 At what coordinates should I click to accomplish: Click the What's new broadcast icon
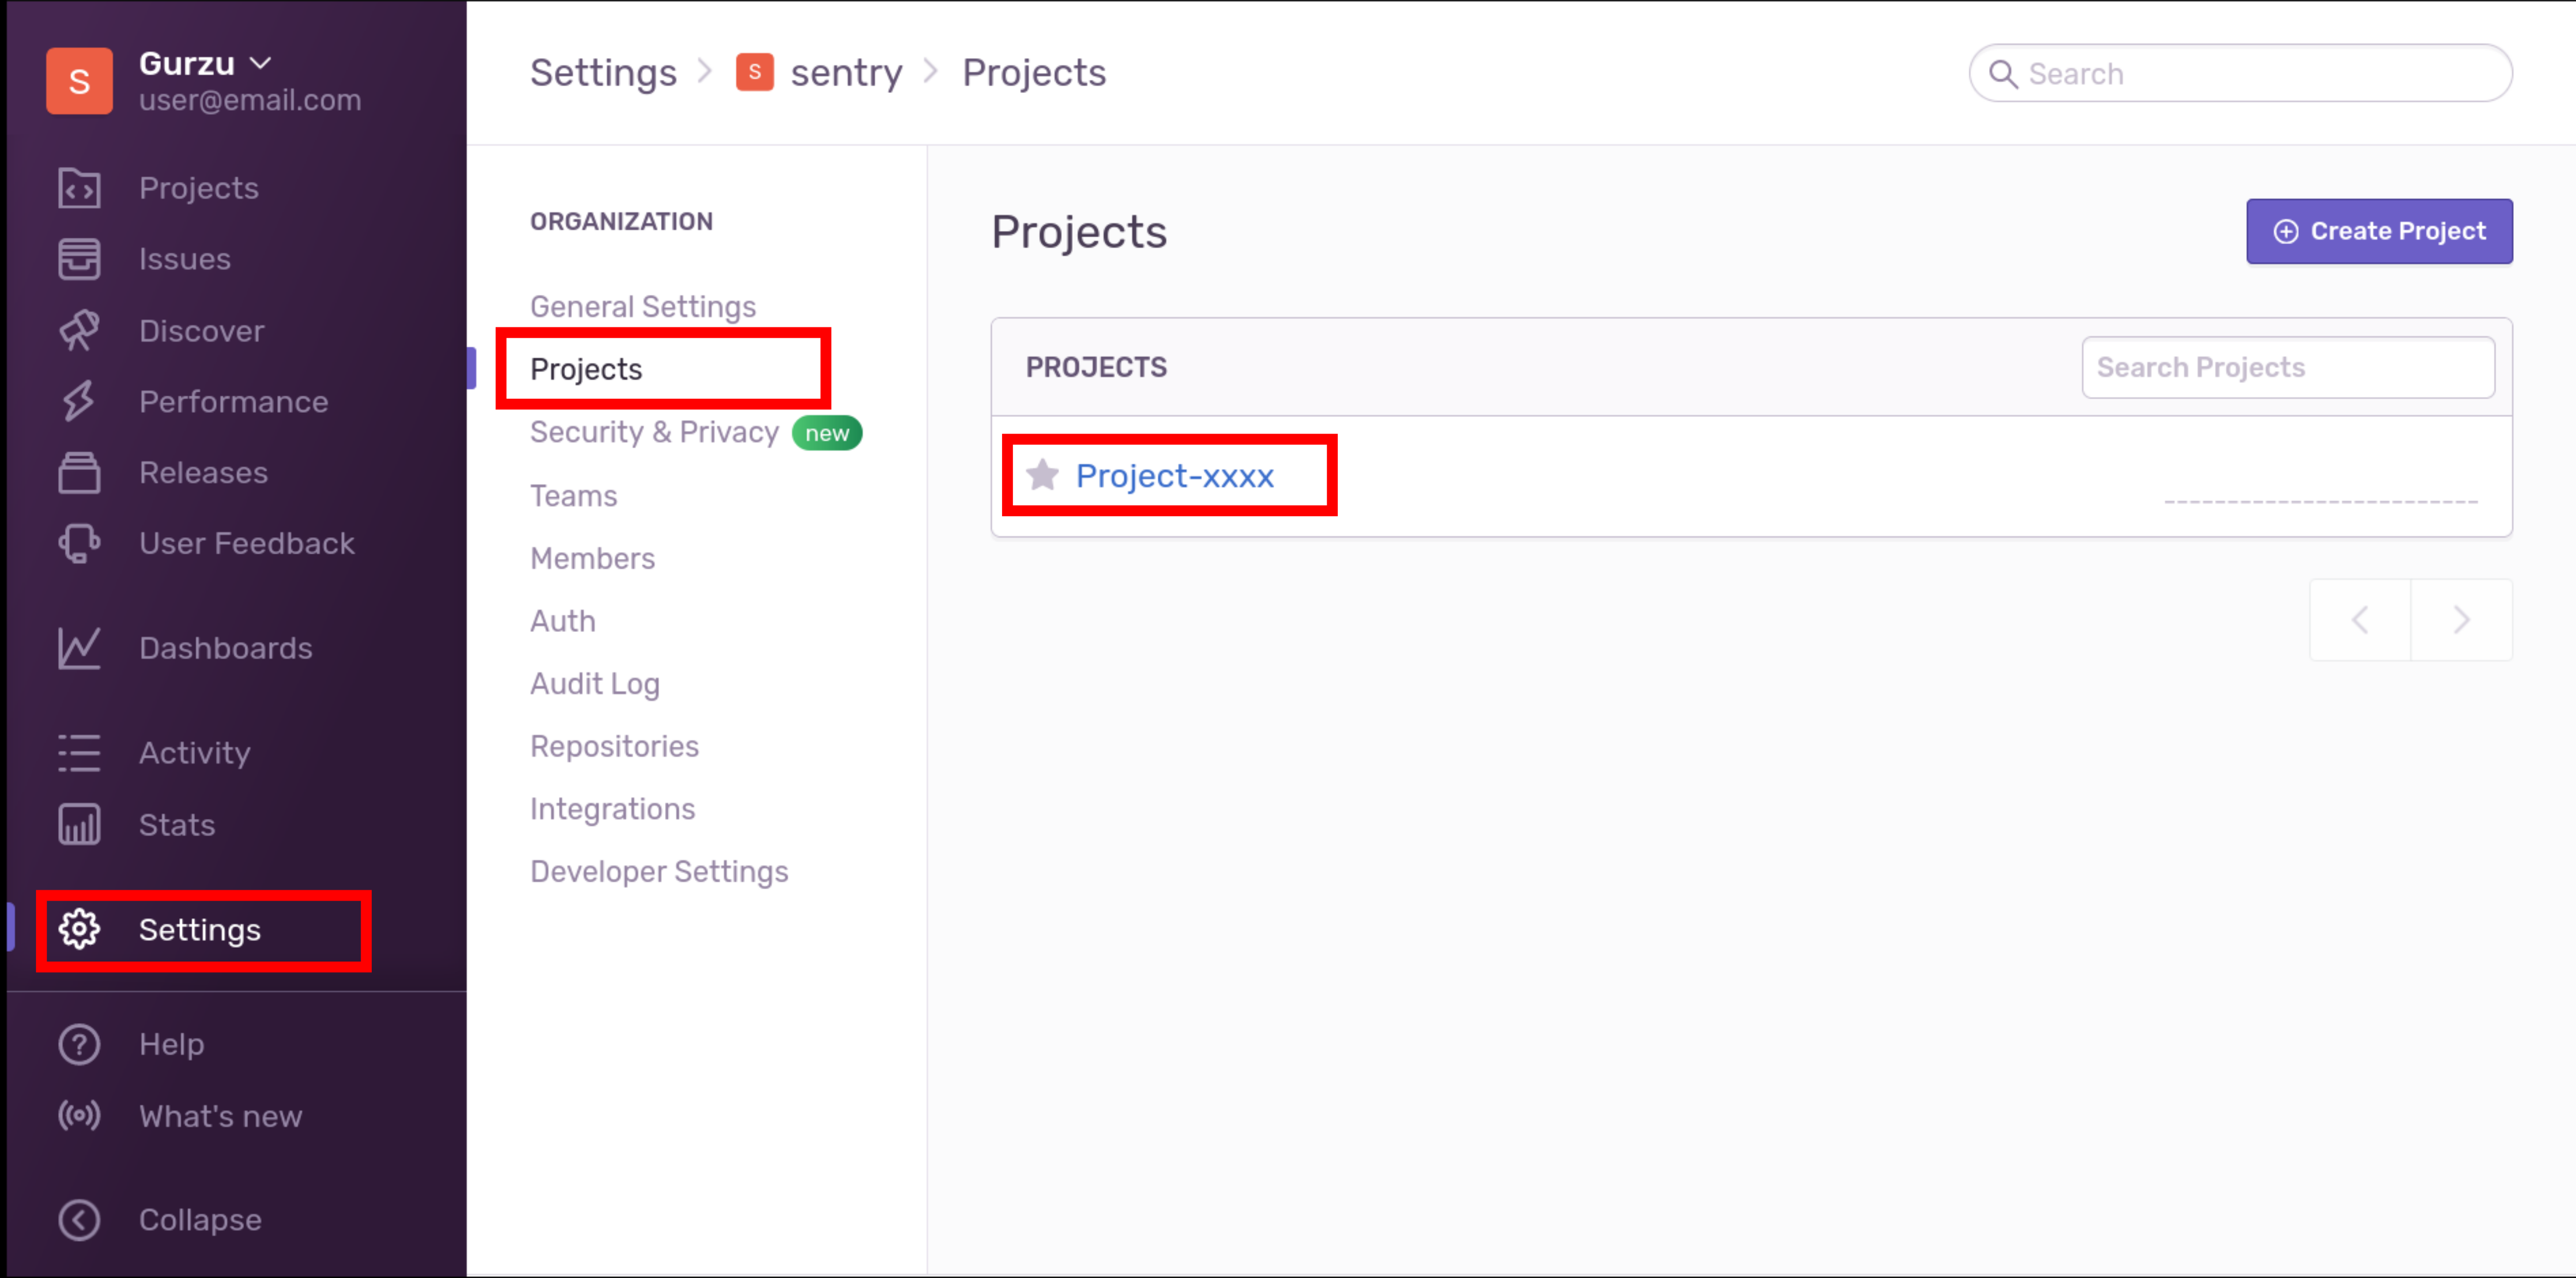pyautogui.click(x=79, y=1116)
